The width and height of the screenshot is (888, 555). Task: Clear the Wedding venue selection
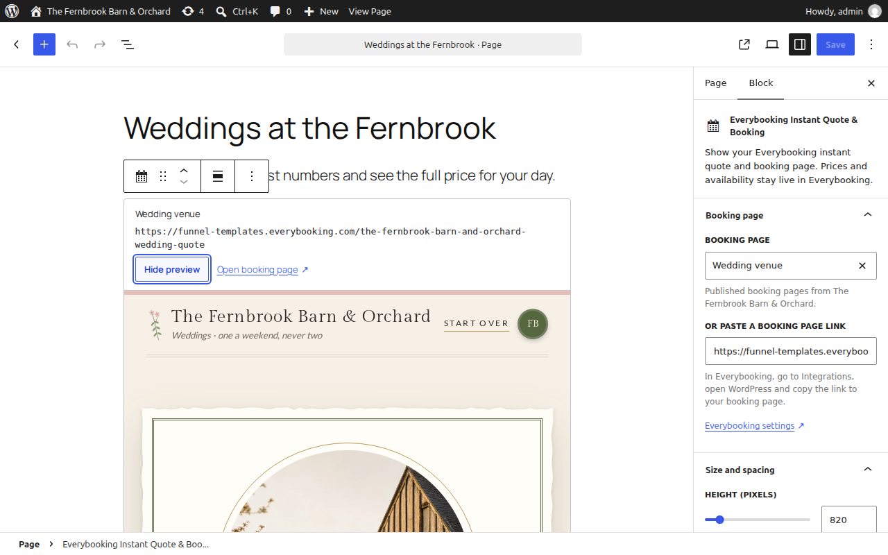(x=862, y=265)
